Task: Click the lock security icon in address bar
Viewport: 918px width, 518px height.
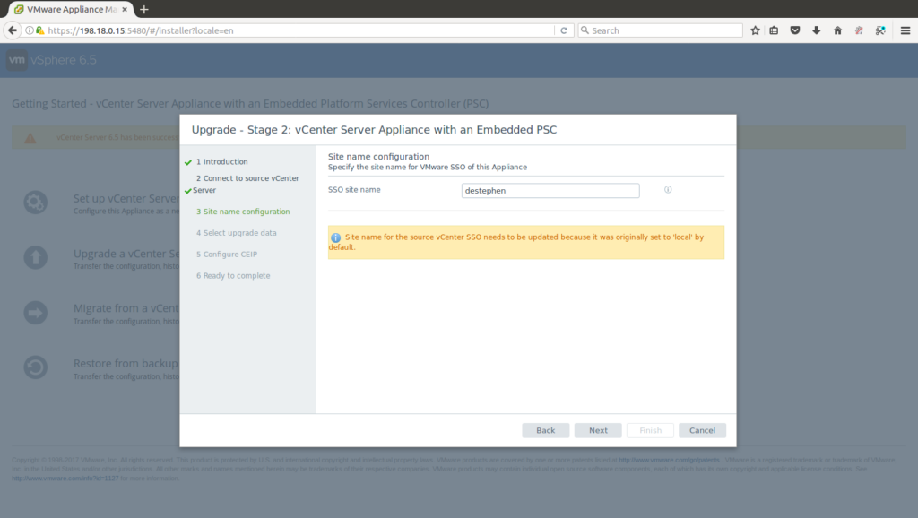Action: [39, 30]
